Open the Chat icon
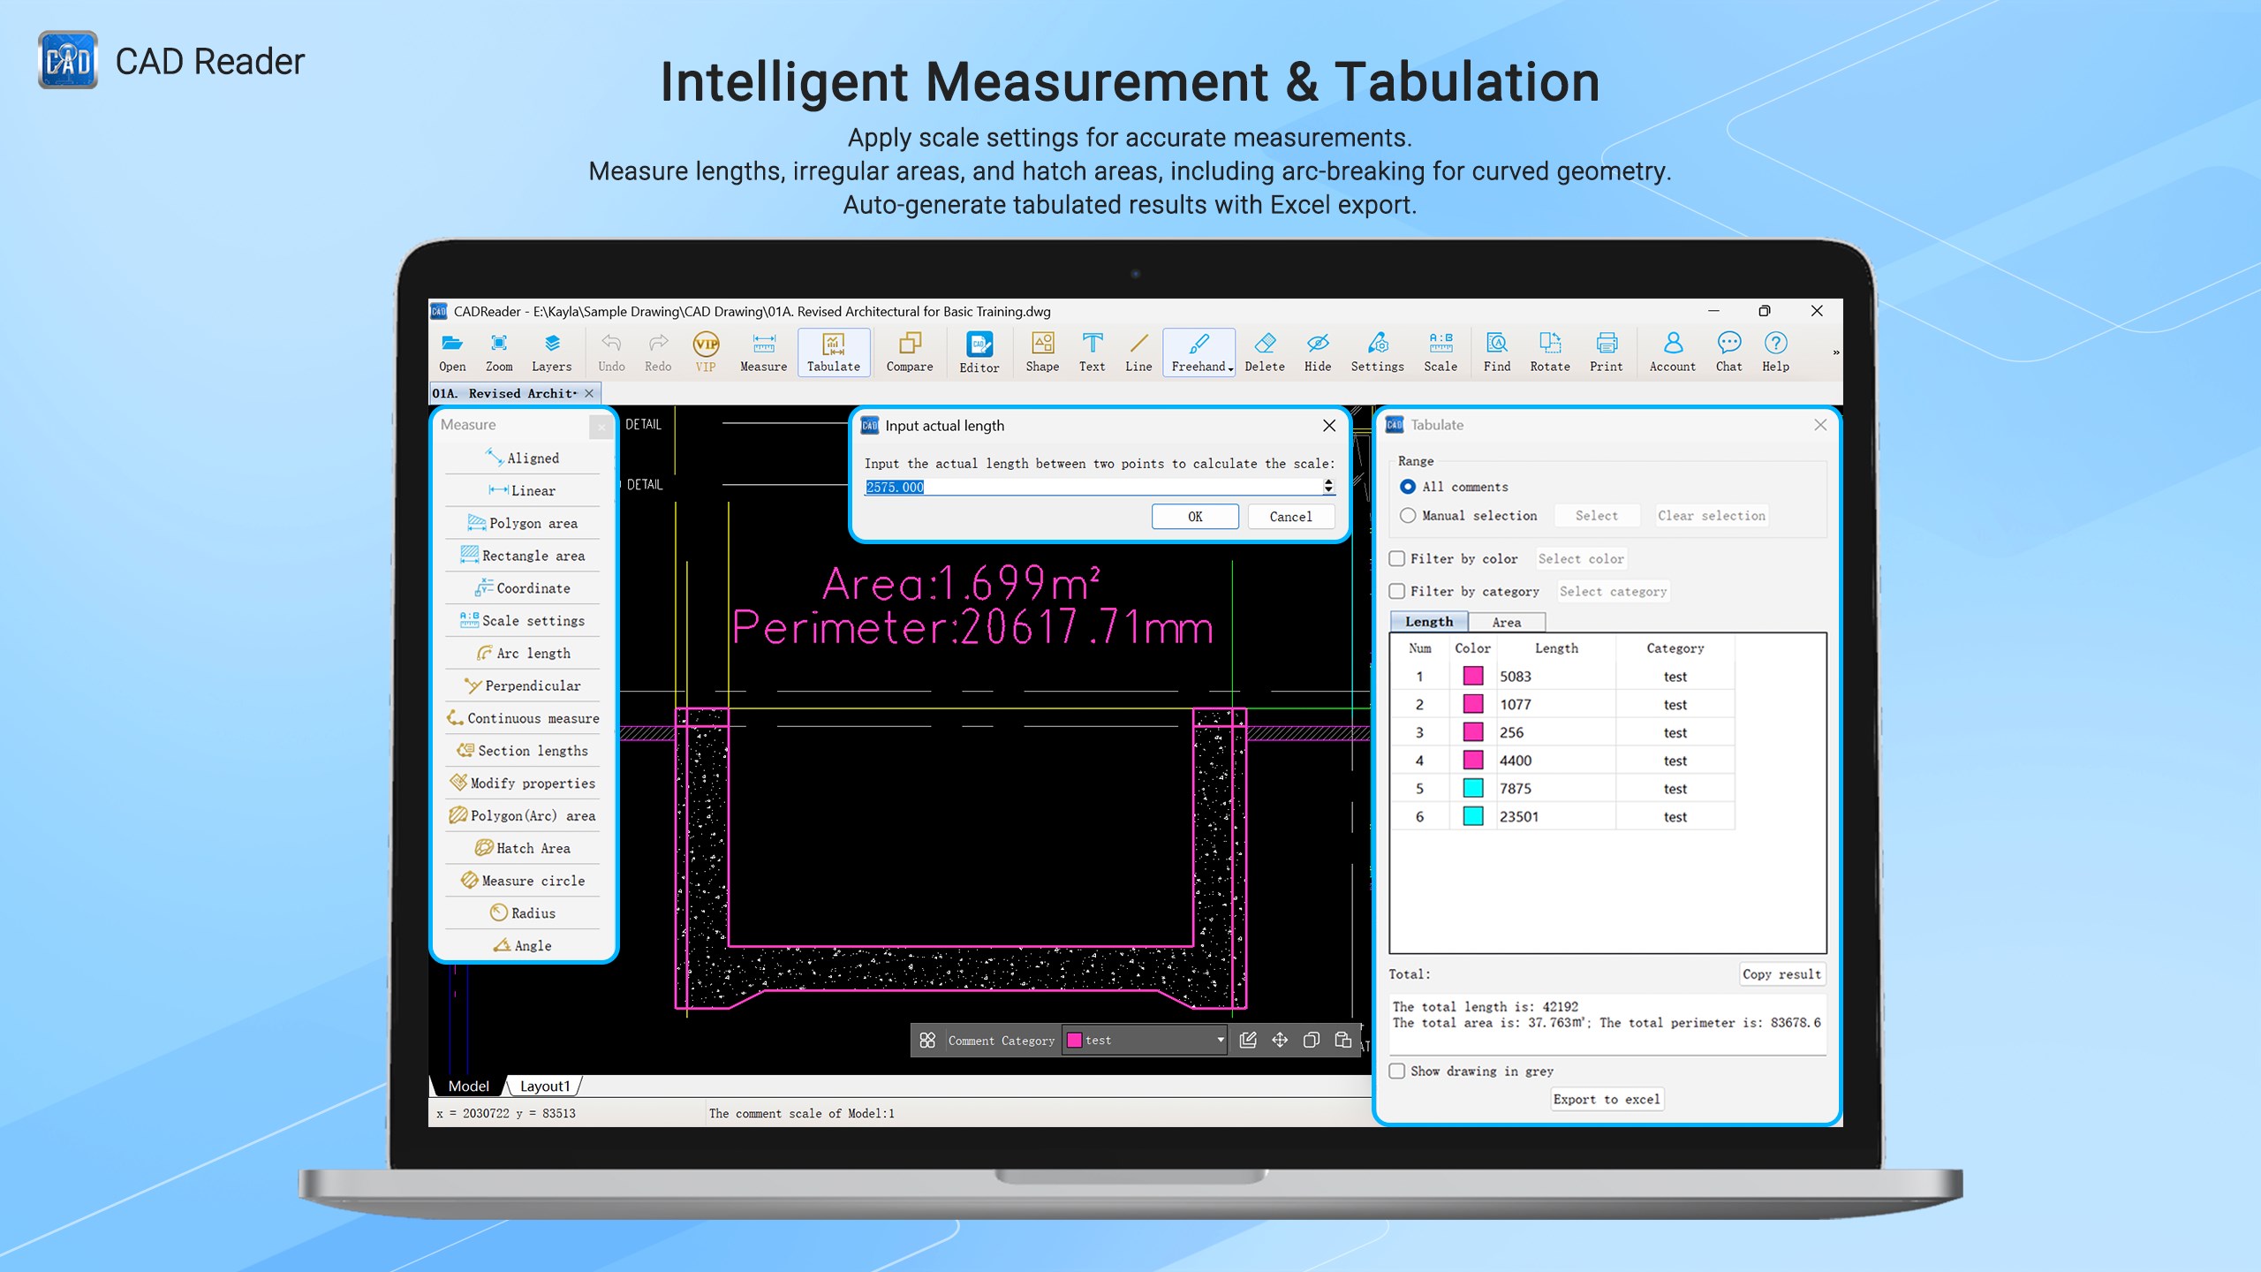2261x1272 pixels. click(x=1728, y=352)
